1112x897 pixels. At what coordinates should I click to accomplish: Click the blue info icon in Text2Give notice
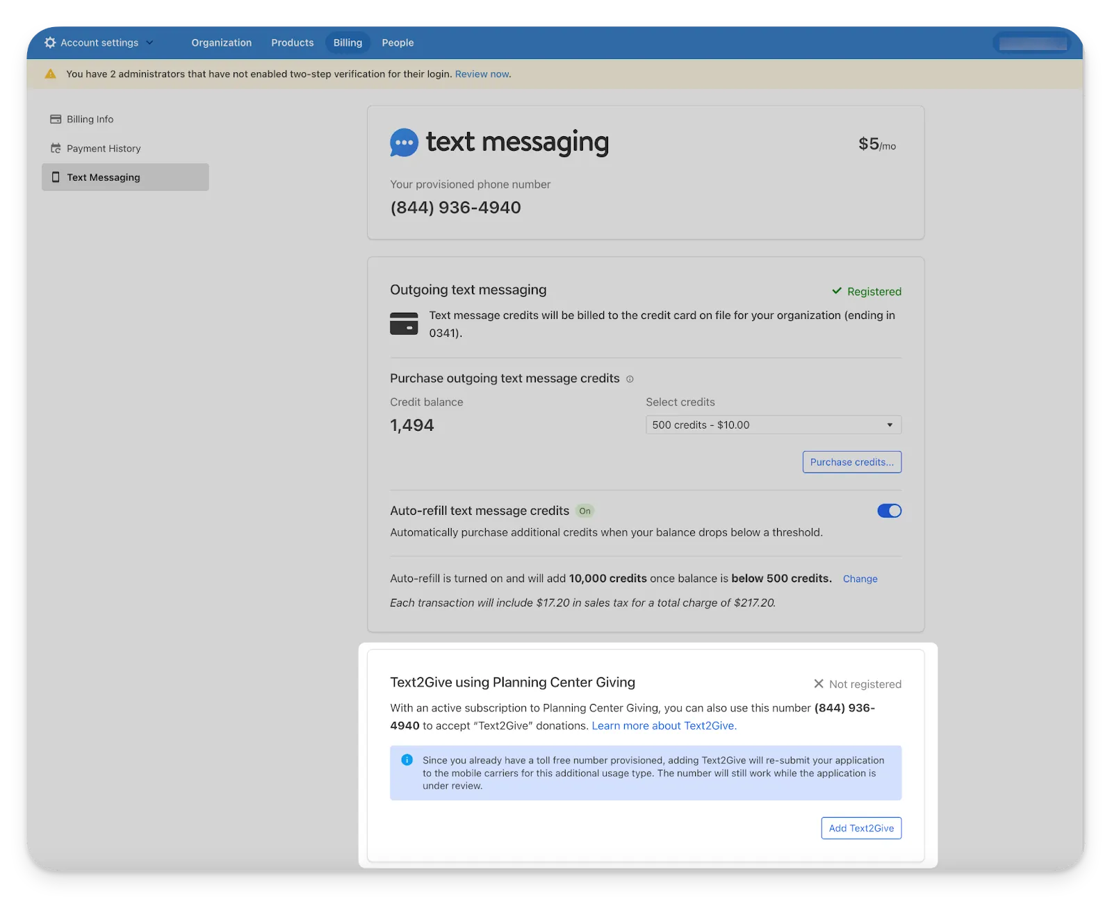point(407,760)
